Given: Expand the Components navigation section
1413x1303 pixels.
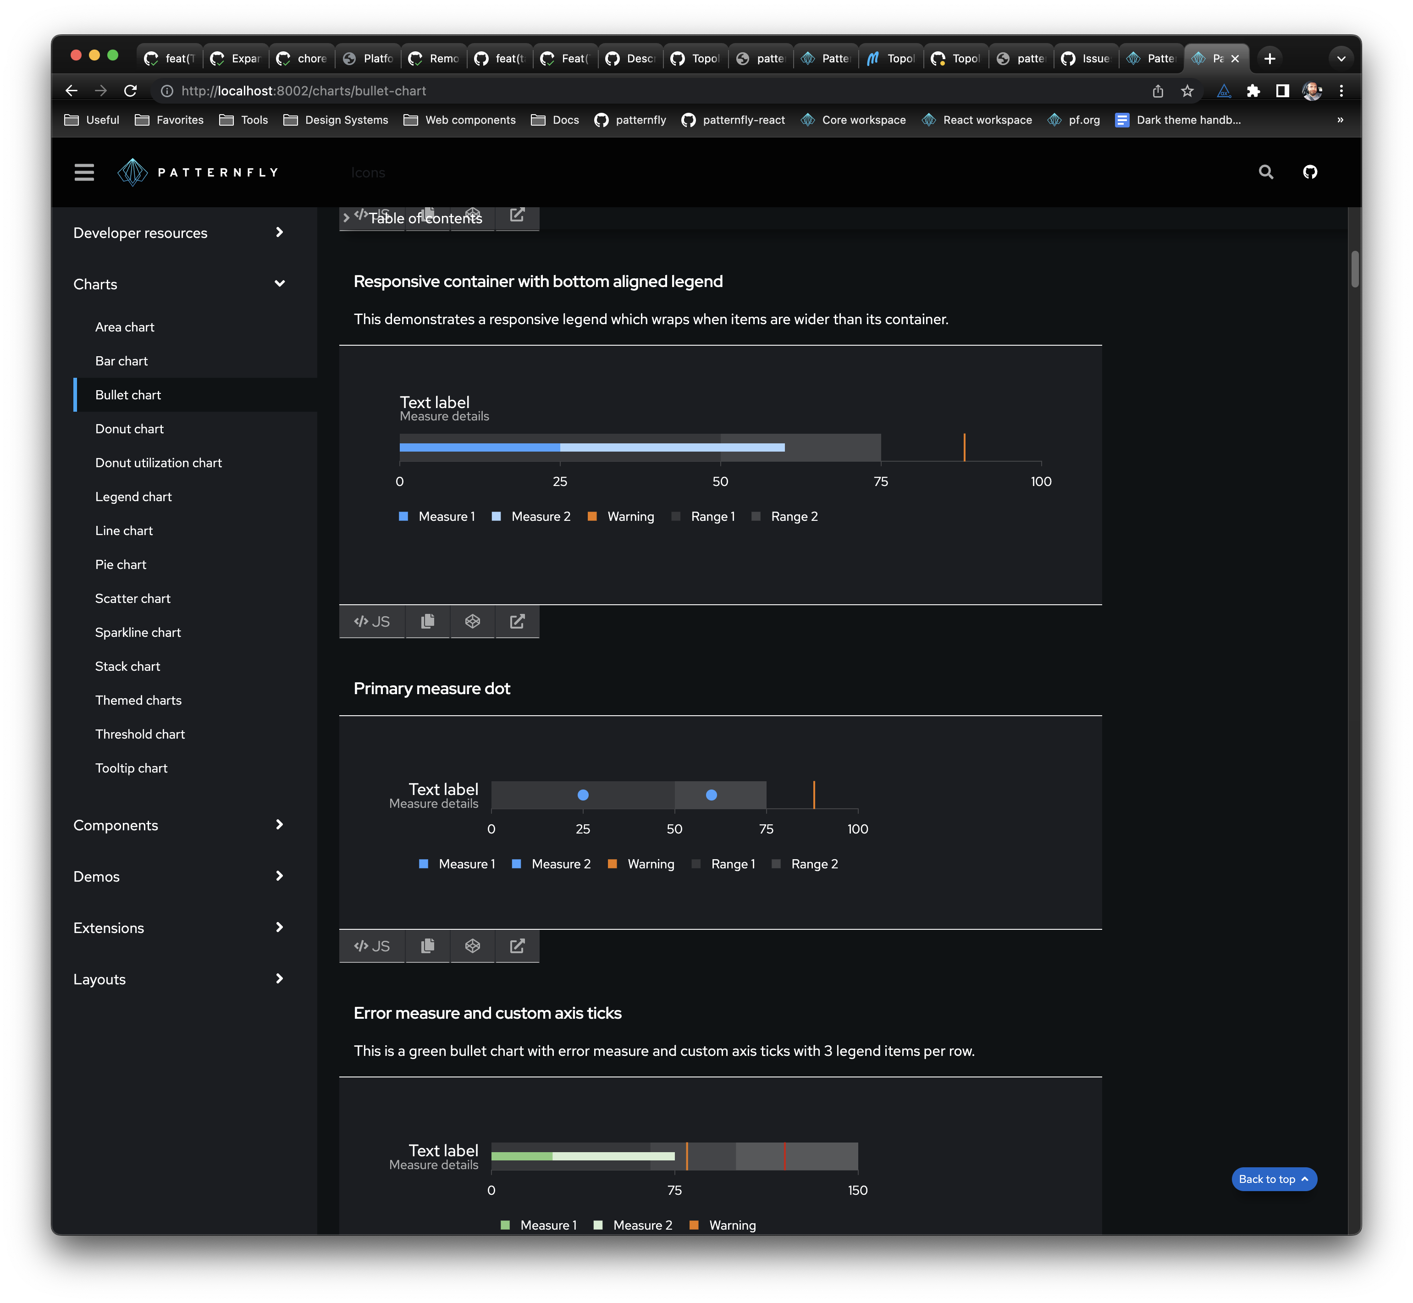Looking at the screenshot, I should 279,824.
